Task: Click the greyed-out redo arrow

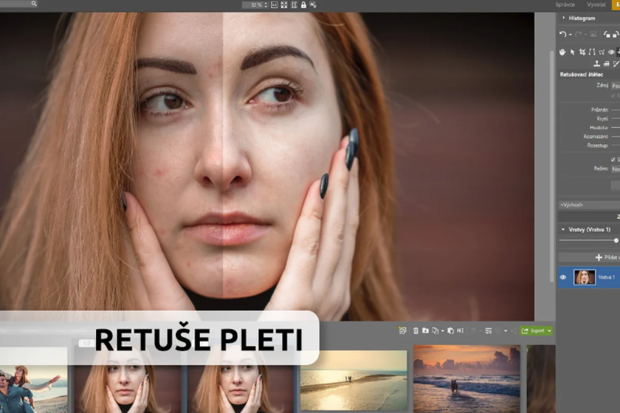Action: tap(578, 34)
